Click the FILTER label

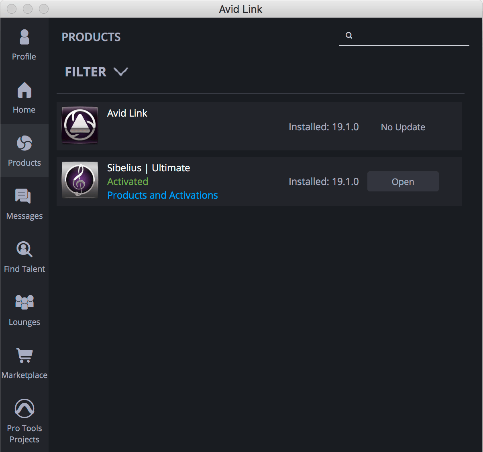pyautogui.click(x=86, y=72)
